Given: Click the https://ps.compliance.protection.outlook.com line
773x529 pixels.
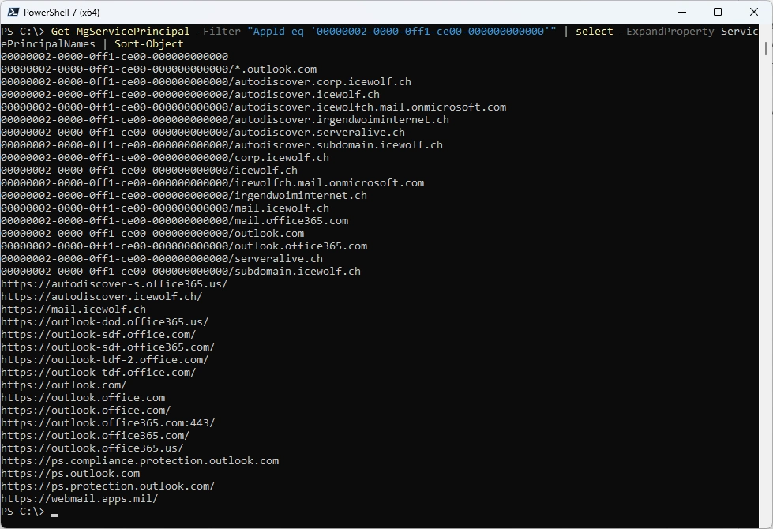Looking at the screenshot, I should [140, 461].
